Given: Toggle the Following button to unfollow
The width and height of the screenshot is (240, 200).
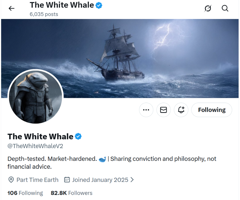Looking at the screenshot, I should click(212, 110).
